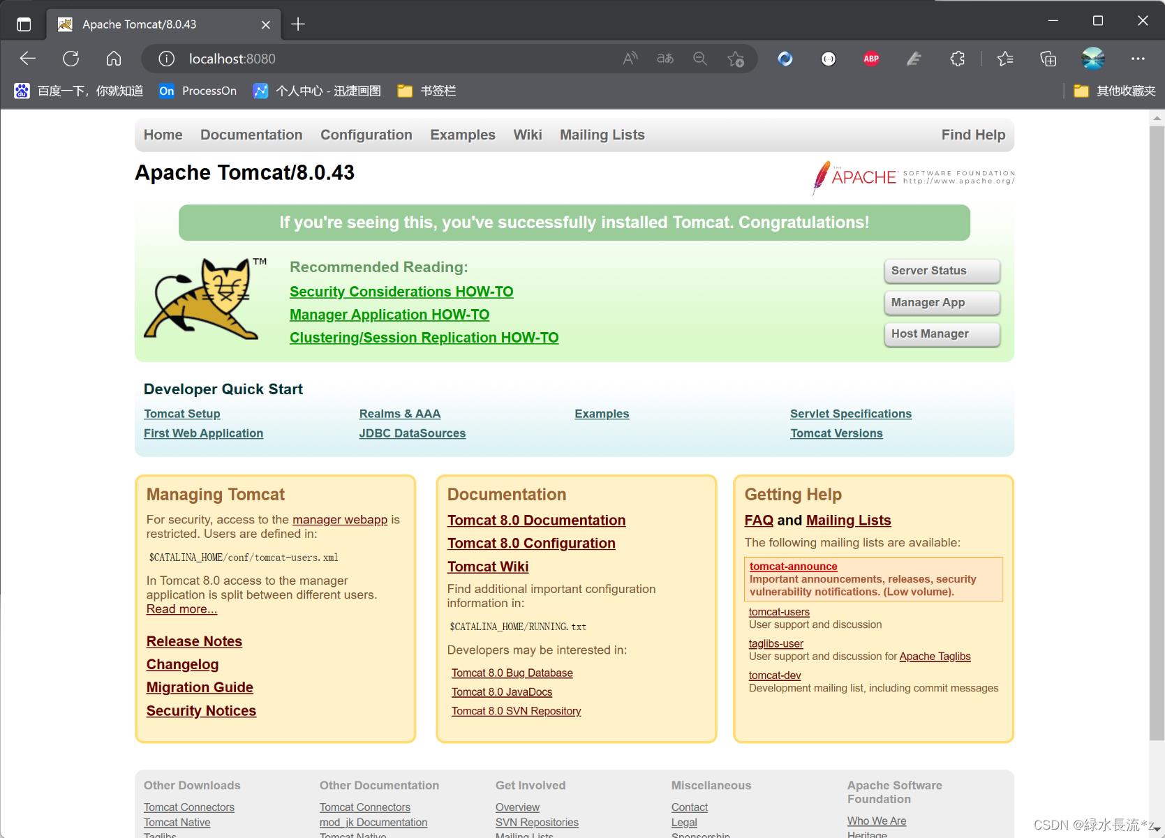Open the Realms & AAA link

pyautogui.click(x=400, y=414)
